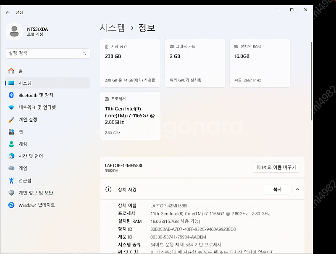The image size is (336, 254).
Task: Click the 홈 house icon
Action: [x=11, y=71]
